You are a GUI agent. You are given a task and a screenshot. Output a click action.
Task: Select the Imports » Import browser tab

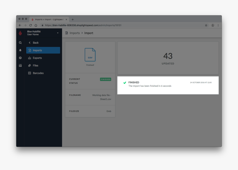tap(49, 19)
